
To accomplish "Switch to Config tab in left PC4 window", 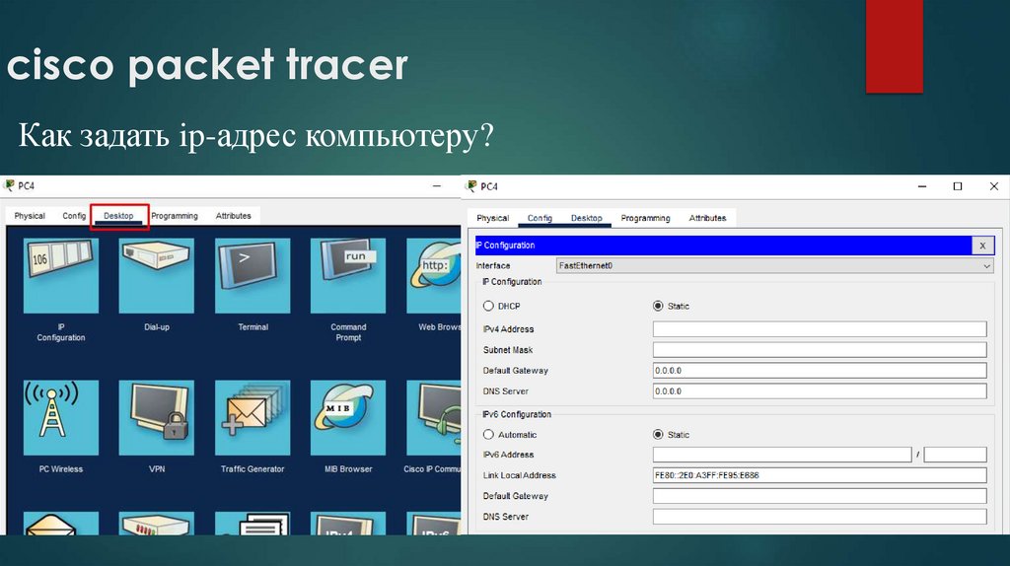I will tap(74, 216).
